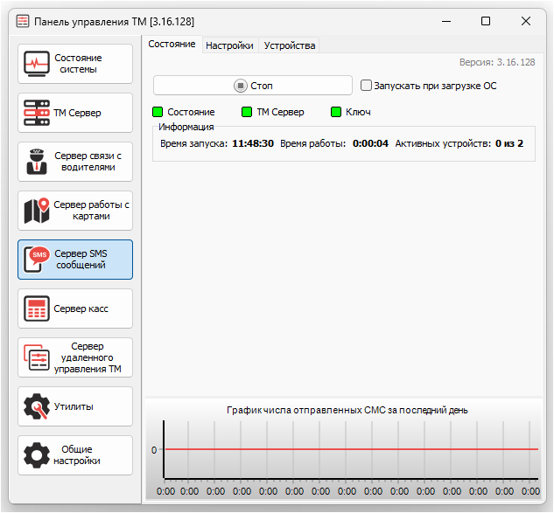Select the Состояние системы label
Viewport: 554px width, 513px height.
click(x=78, y=64)
